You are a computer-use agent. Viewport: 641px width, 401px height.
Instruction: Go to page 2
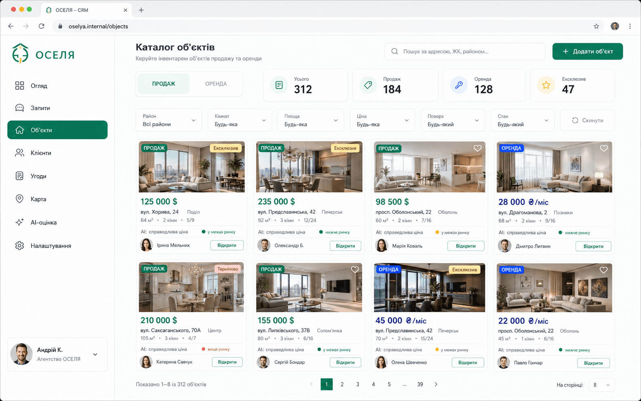[x=342, y=384]
